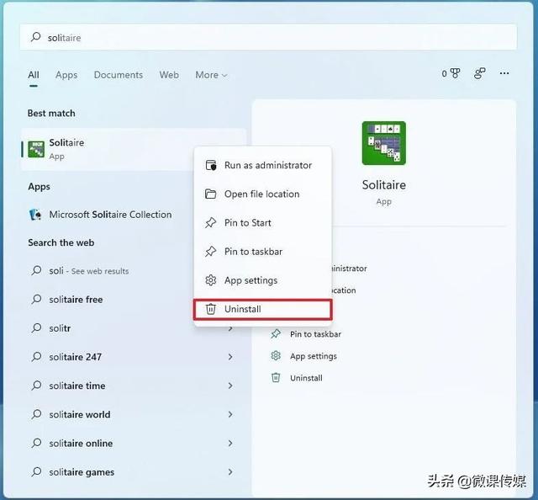Click the search icon beside soli web results
This screenshot has width=538, height=500.
[36, 270]
